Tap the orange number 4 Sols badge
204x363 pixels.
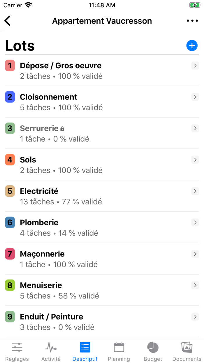click(x=10, y=160)
